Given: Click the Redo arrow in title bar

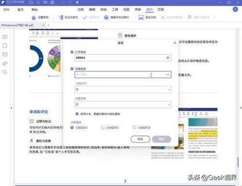Looking at the screenshot, I should point(70,2).
